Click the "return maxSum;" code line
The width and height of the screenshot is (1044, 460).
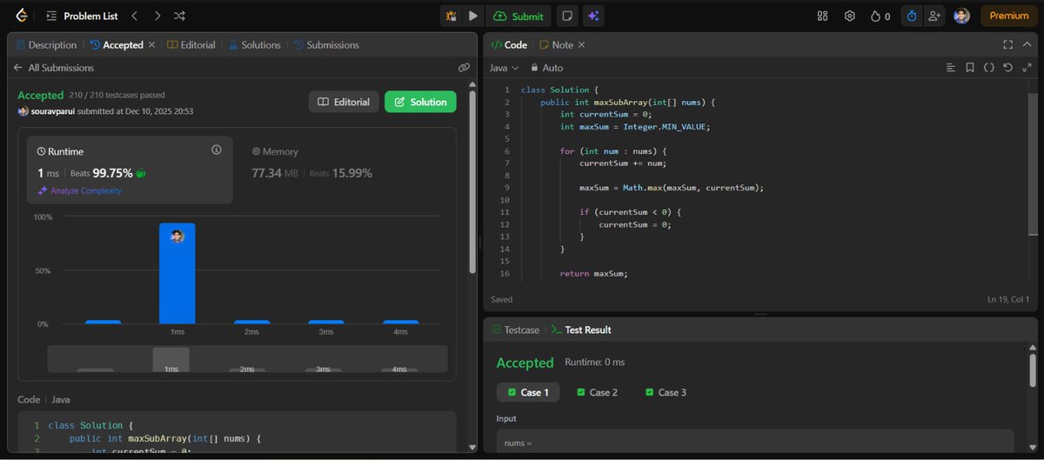tap(594, 273)
